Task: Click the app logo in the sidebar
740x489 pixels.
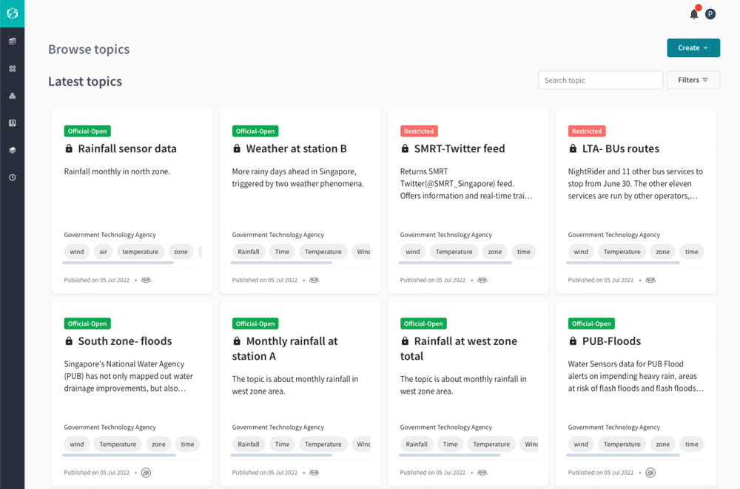Action: [x=12, y=13]
